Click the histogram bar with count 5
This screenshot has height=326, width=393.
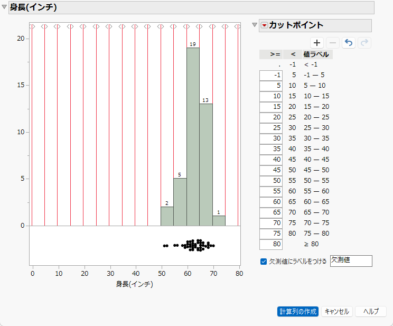pyautogui.click(x=180, y=202)
